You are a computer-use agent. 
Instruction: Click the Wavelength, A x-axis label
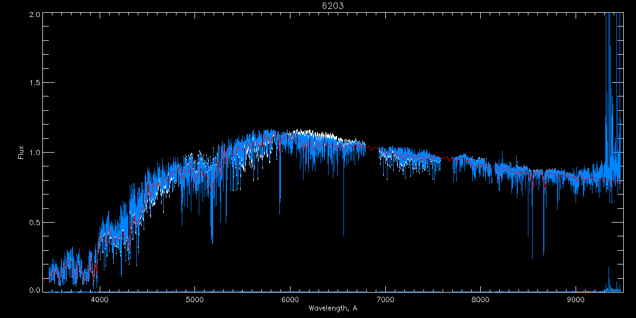pos(333,308)
